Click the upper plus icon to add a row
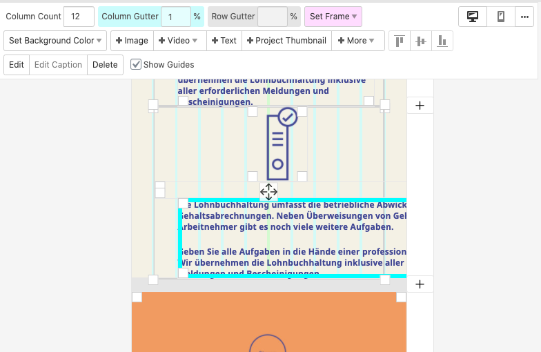Screen dimensions: 541x352 point(420,106)
